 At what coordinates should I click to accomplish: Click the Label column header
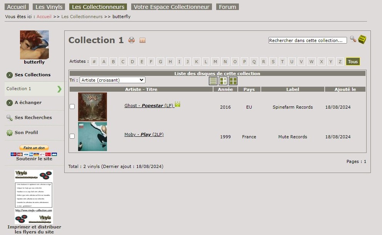coord(293,89)
